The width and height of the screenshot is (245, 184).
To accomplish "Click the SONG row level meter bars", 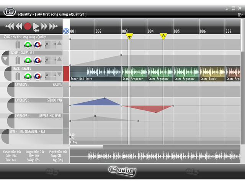I will point(18,44).
